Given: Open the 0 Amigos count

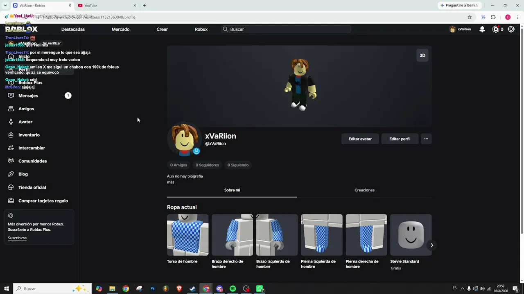Looking at the screenshot, I should (x=178, y=165).
